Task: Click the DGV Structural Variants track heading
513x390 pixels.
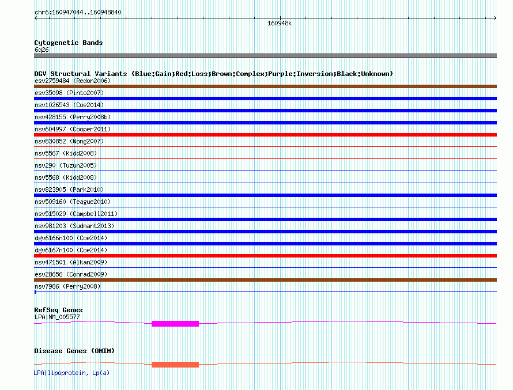Action: pyautogui.click(x=214, y=74)
